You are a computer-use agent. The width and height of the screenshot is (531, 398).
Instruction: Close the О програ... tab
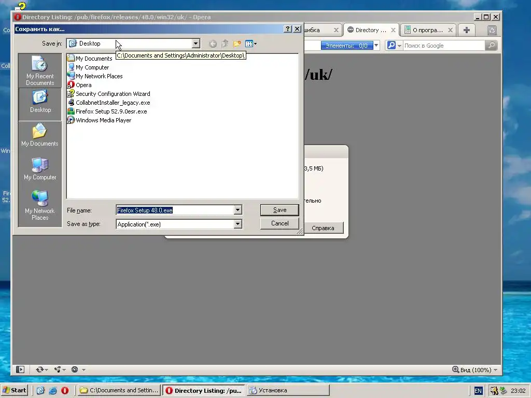coord(451,30)
